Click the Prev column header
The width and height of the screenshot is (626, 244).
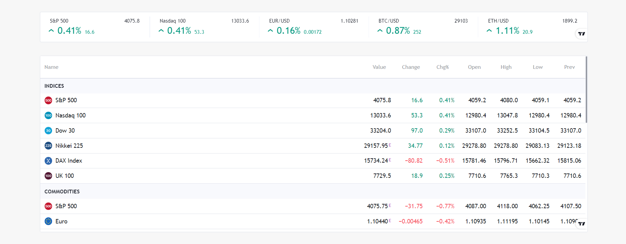click(x=570, y=67)
